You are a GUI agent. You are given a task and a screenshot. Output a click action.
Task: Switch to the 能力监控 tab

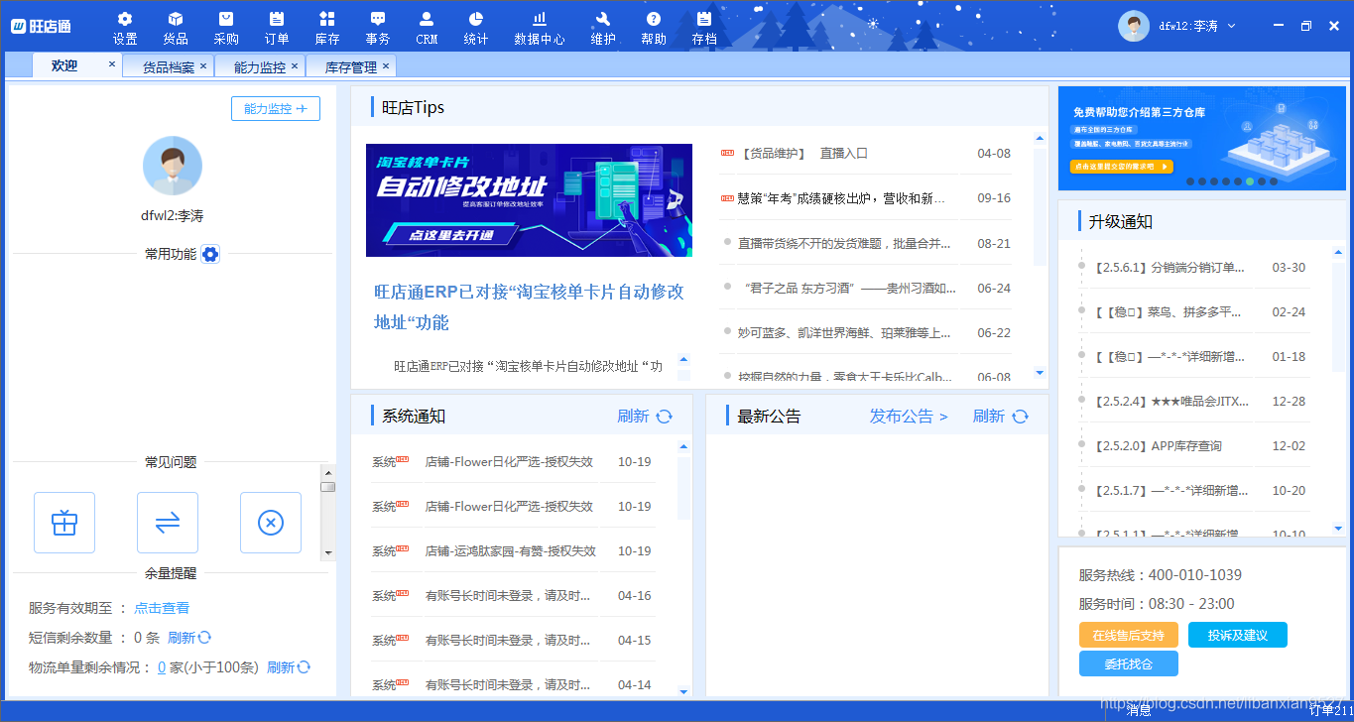tap(259, 66)
